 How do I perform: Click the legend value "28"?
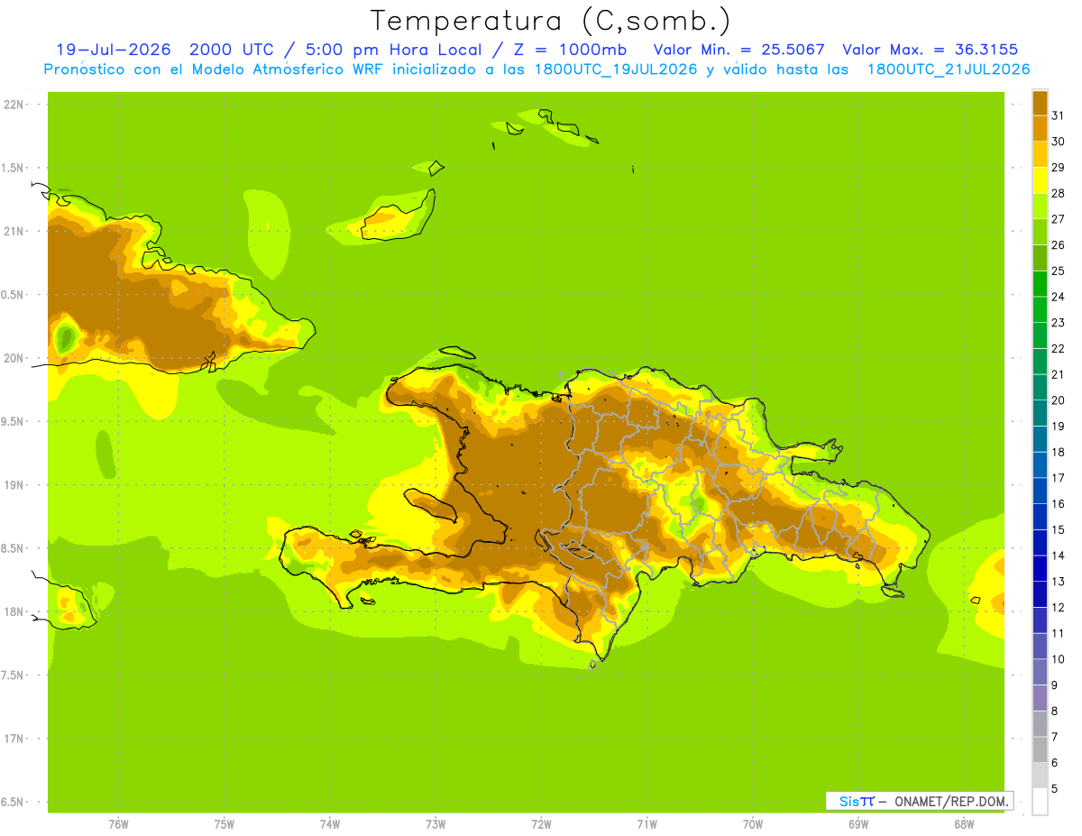(x=1058, y=193)
